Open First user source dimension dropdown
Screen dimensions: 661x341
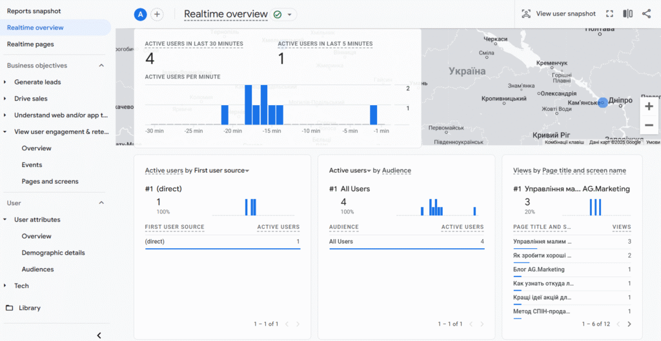(x=247, y=171)
